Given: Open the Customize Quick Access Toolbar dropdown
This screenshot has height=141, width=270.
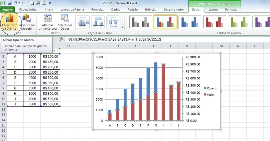Looking at the screenshot, I should pyautogui.click(x=50, y=3).
